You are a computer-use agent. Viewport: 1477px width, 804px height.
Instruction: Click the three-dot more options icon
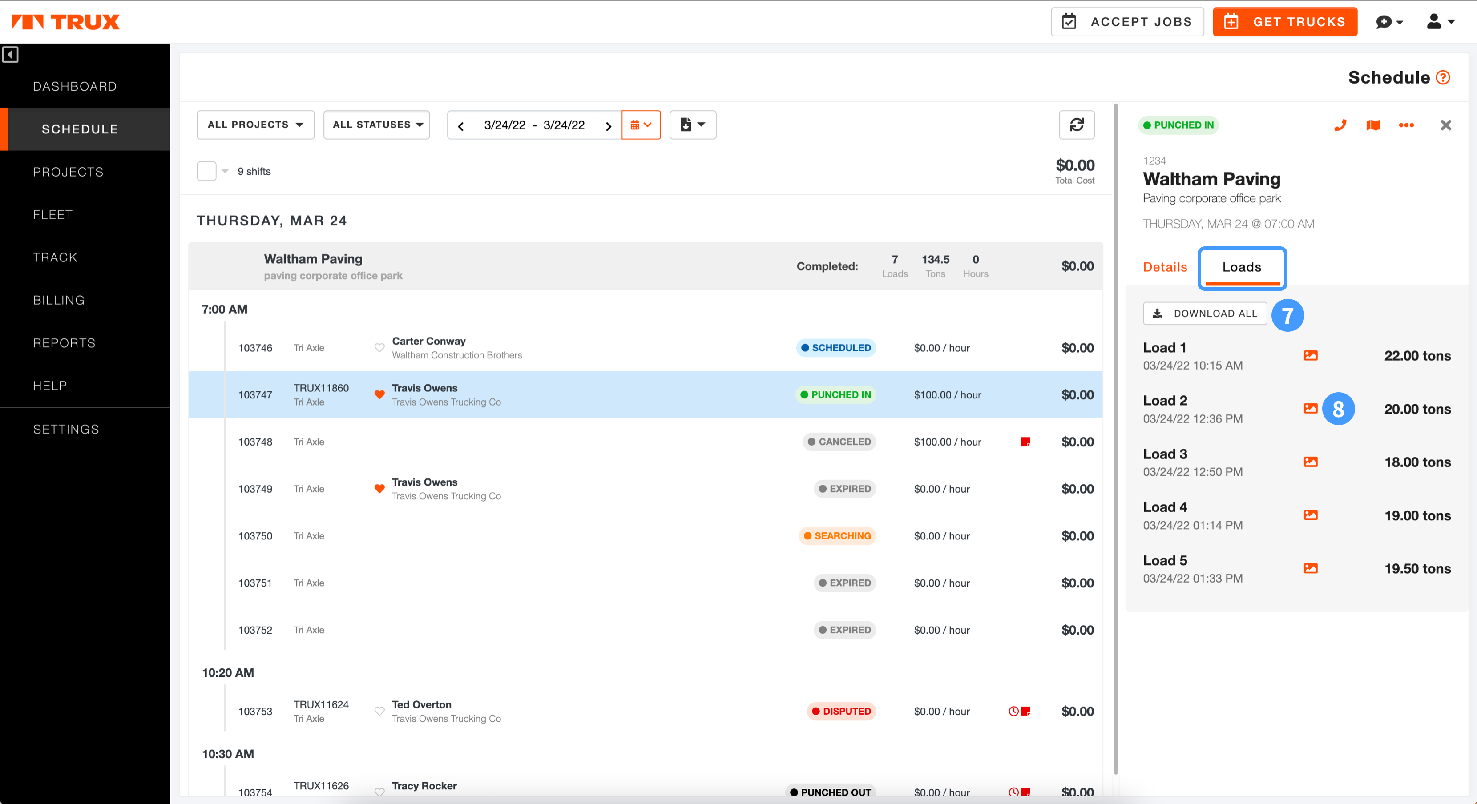click(x=1406, y=125)
